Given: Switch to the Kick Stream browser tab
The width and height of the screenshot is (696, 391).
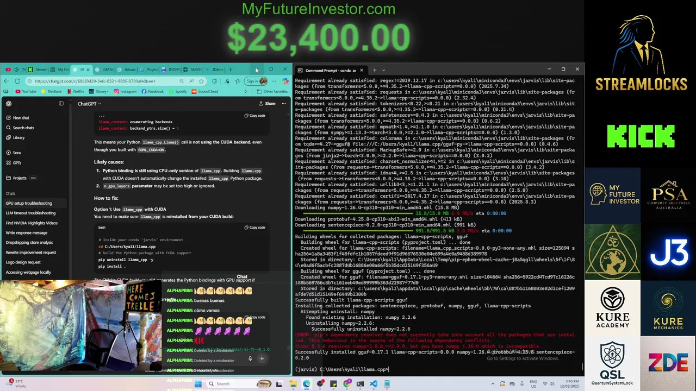Looking at the screenshot, I should 37,70.
